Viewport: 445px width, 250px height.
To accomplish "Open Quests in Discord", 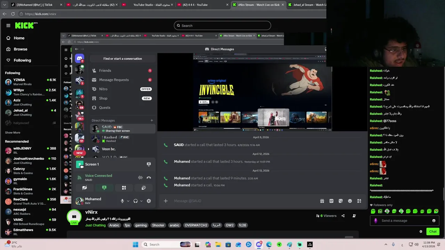I will pos(122,108).
